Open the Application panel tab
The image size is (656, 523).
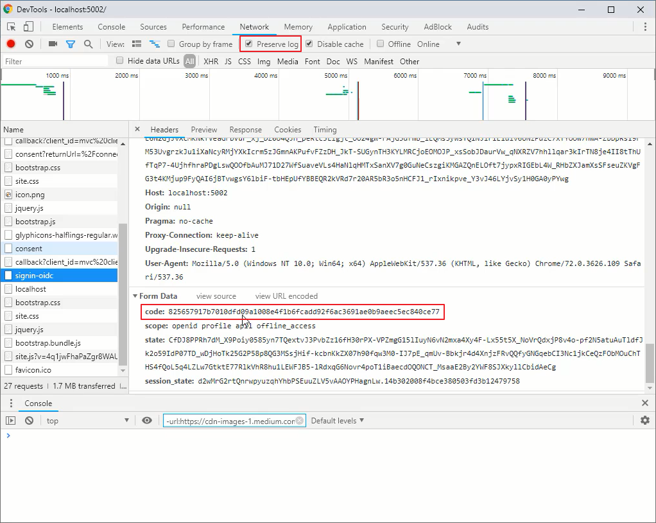[347, 27]
